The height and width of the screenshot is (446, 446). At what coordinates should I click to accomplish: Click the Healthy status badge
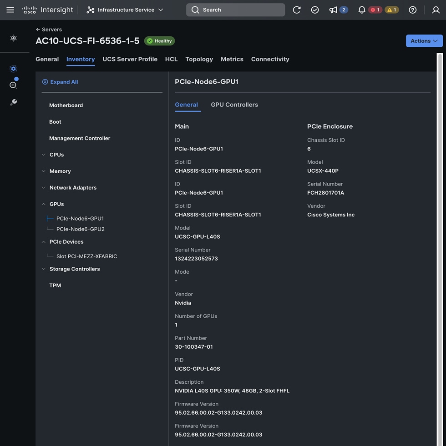click(159, 41)
